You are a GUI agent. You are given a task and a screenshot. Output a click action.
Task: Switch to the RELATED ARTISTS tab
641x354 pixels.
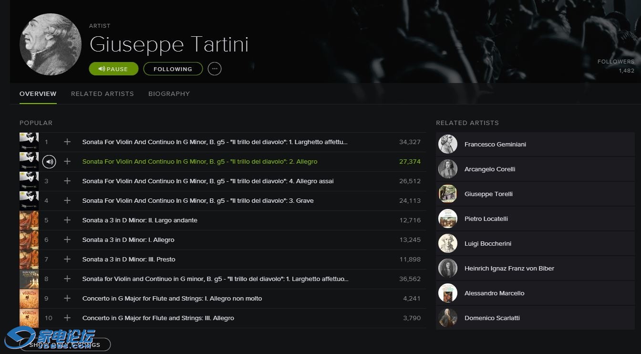click(102, 94)
